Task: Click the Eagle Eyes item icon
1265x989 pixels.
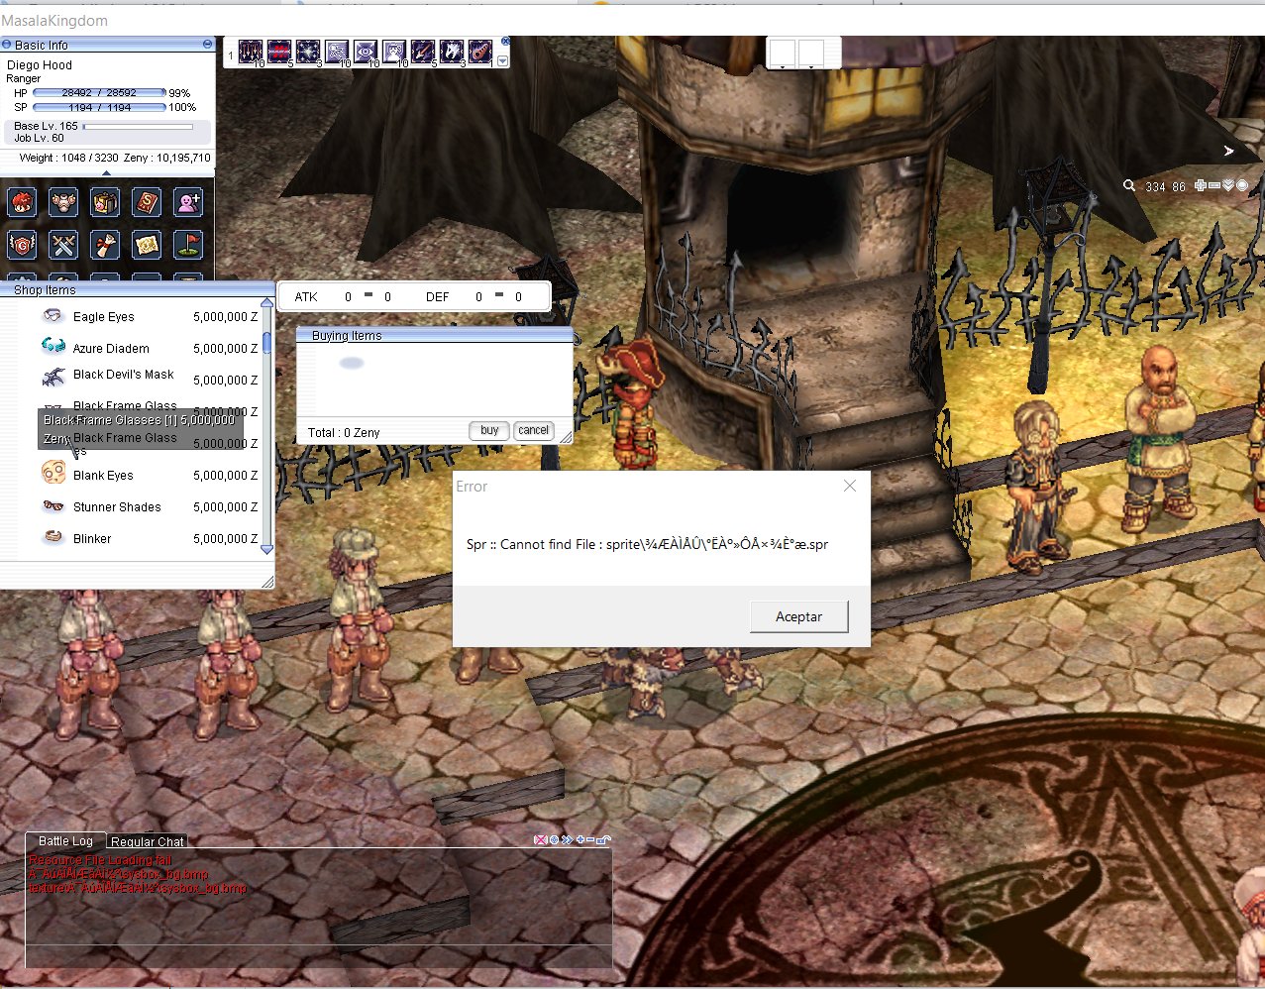Action: [x=53, y=316]
